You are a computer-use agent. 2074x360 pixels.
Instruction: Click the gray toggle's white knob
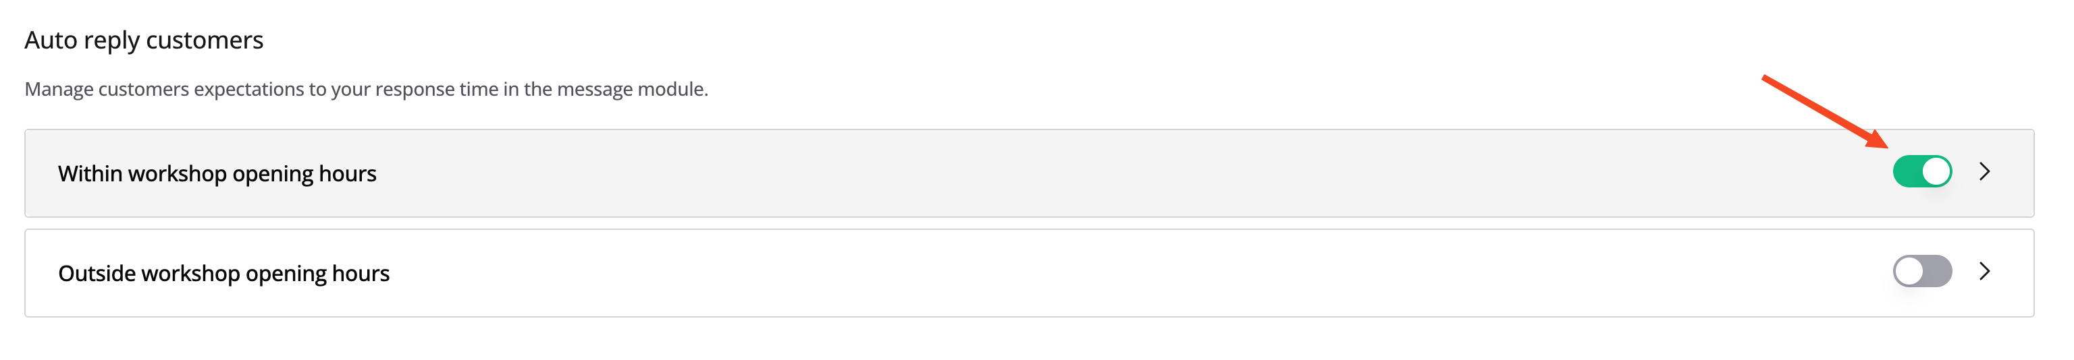pos(1908,271)
